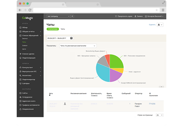Switch to the Чаты tab under heading

click(x=63, y=29)
